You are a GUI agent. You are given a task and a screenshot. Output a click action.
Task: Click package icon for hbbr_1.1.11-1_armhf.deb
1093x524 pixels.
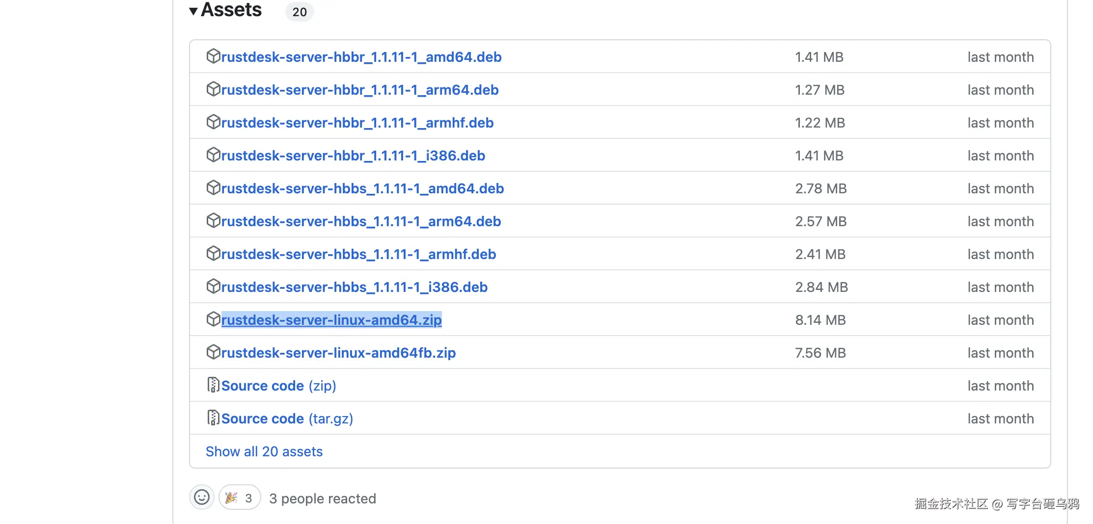213,122
